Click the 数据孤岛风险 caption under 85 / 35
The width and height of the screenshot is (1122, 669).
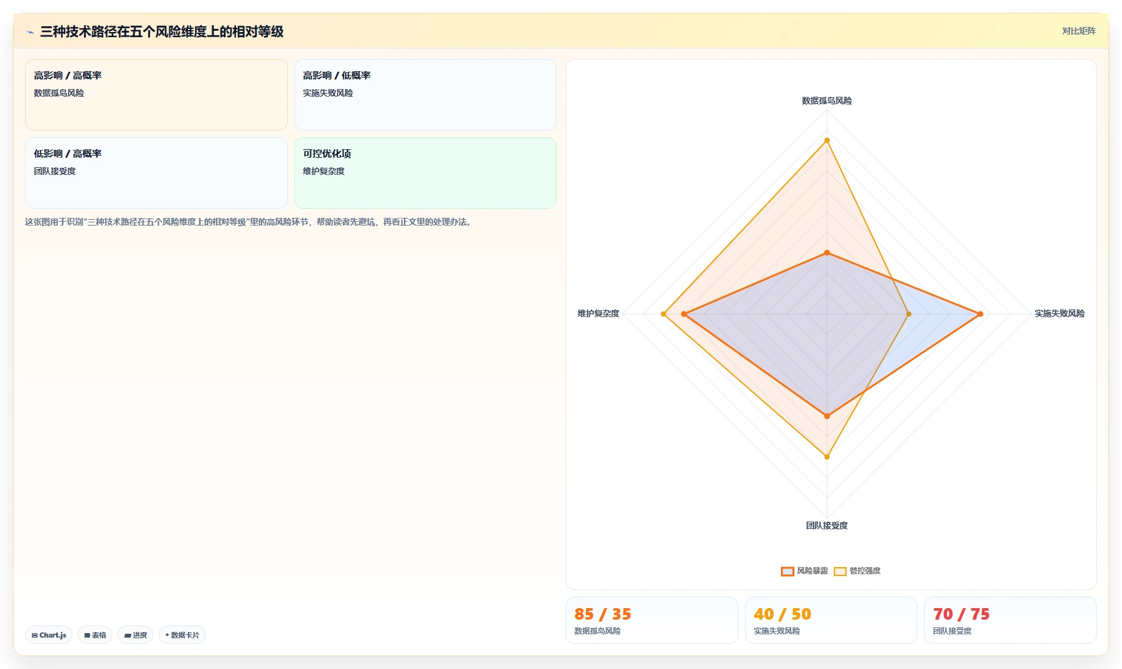(x=598, y=631)
